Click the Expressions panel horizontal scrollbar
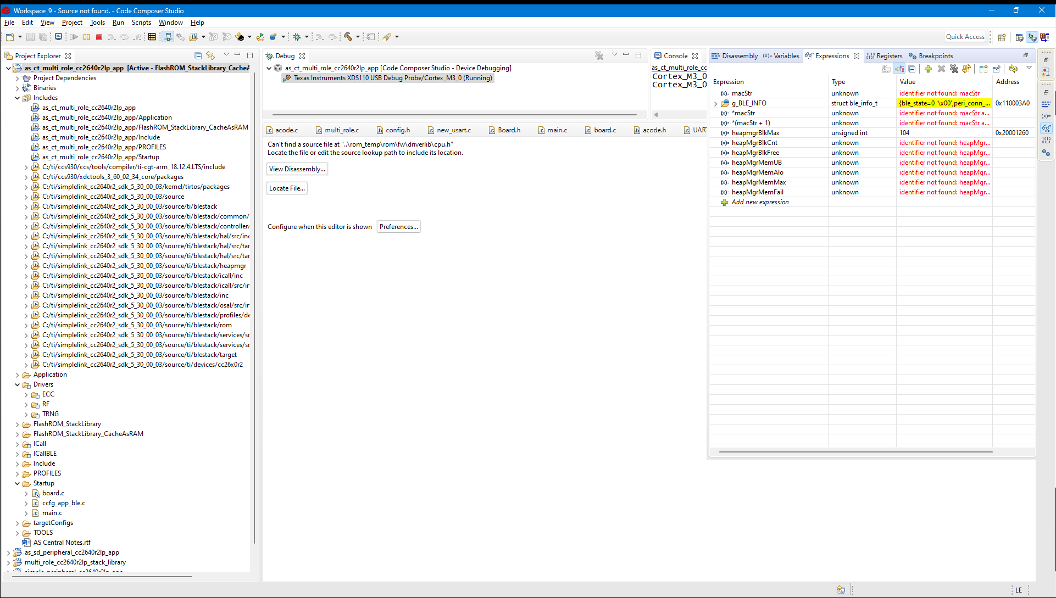This screenshot has height=598, width=1056. pyautogui.click(x=855, y=452)
